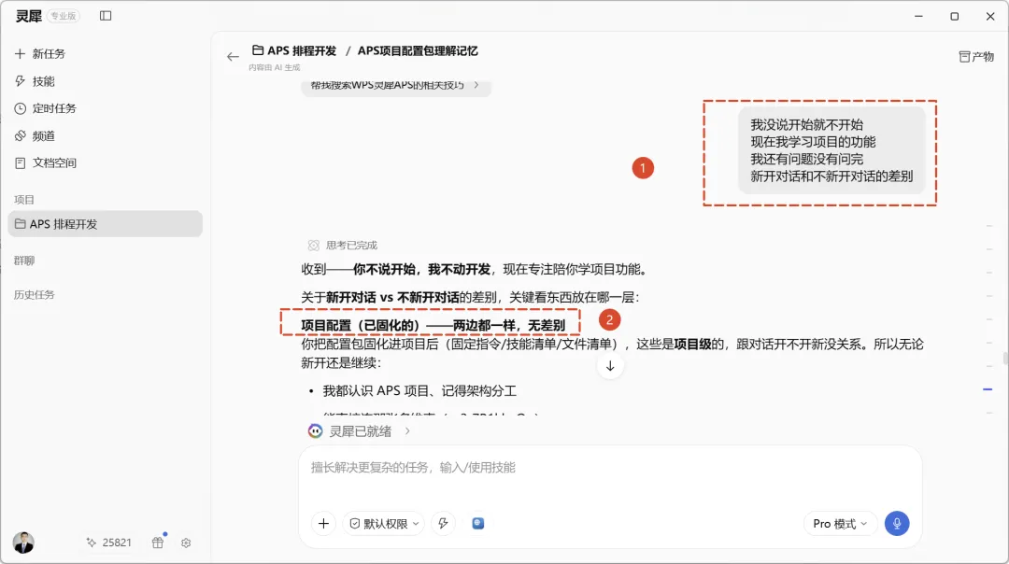Close the 灵犀 window
Viewport: 1009px width, 564px height.
click(x=990, y=16)
